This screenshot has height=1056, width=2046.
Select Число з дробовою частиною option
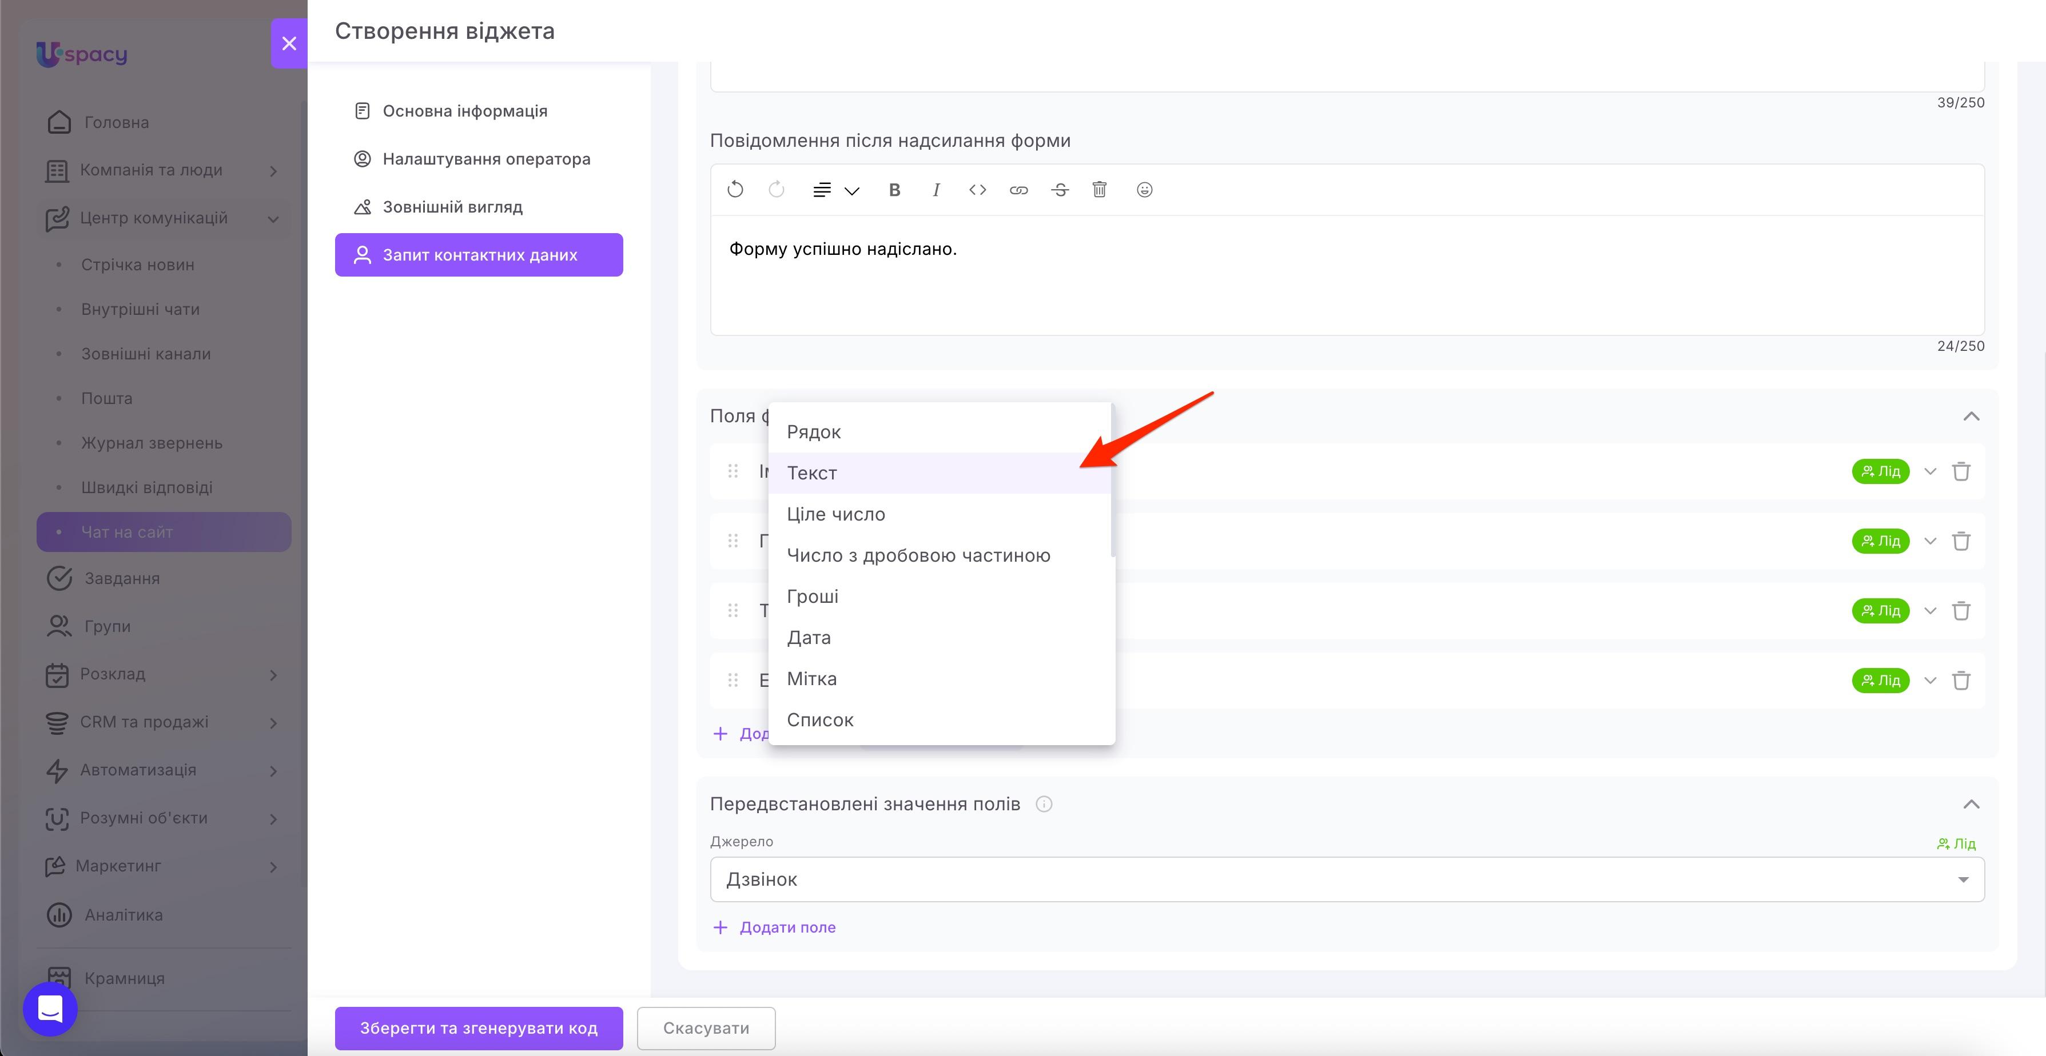[x=940, y=556]
